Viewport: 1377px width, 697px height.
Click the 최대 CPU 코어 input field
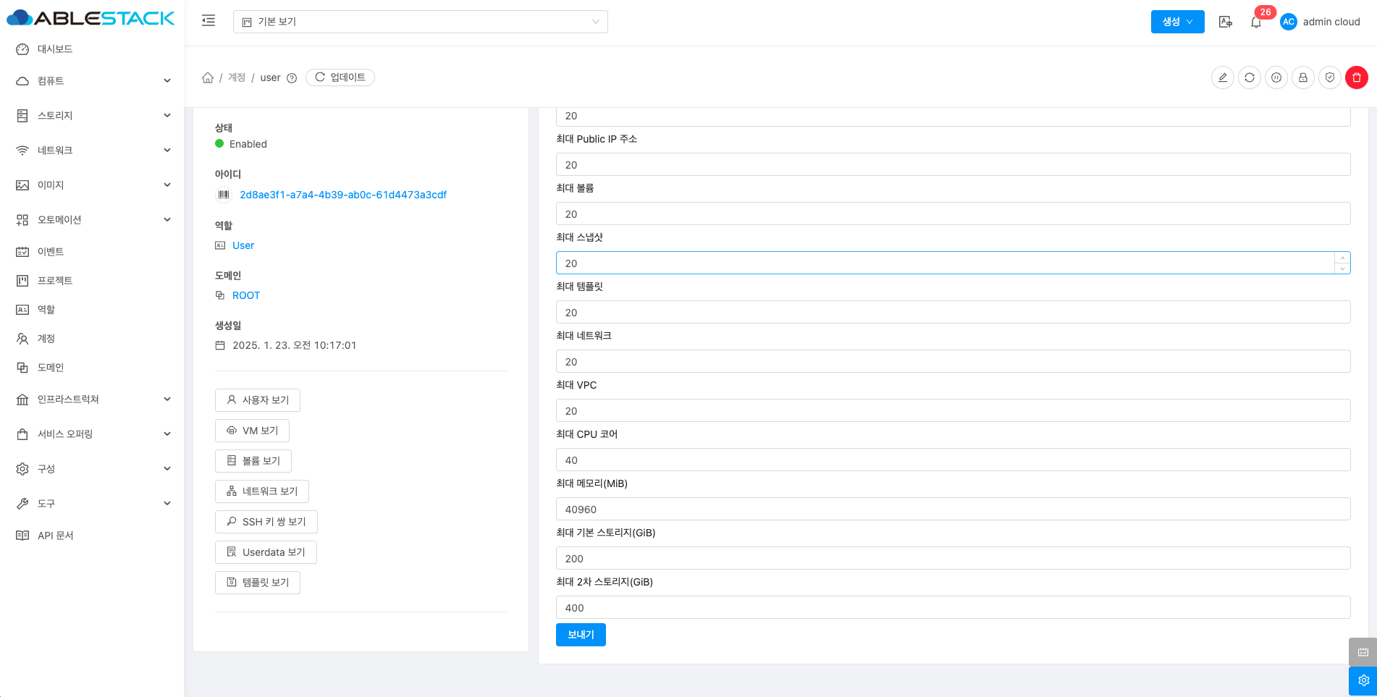[953, 460]
